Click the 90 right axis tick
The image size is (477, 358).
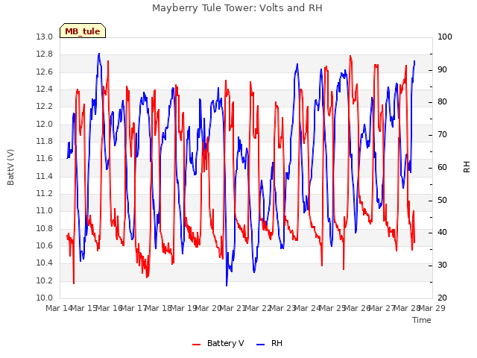click(x=442, y=69)
